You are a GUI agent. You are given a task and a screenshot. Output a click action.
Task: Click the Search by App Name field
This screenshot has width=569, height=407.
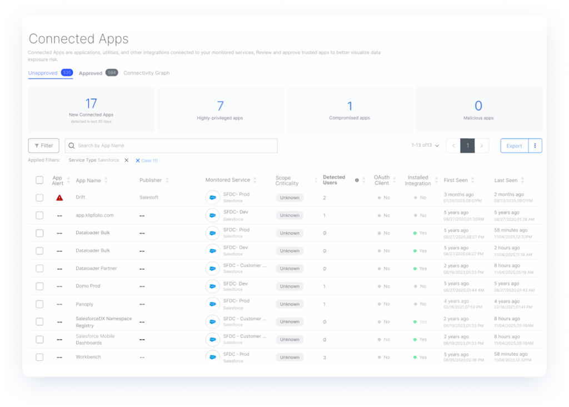coord(171,146)
